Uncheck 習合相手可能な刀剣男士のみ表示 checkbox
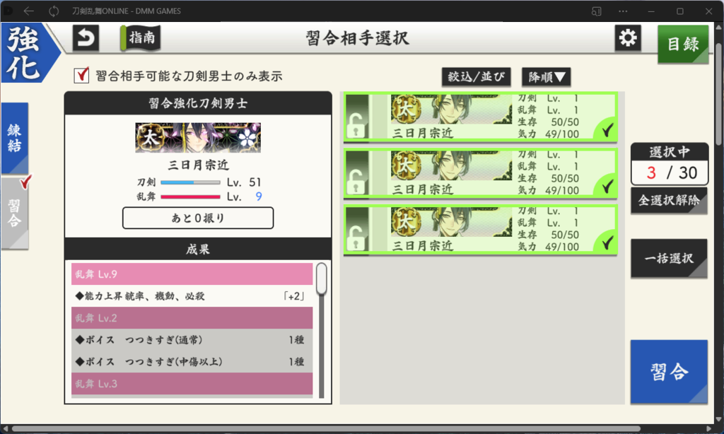 point(82,75)
